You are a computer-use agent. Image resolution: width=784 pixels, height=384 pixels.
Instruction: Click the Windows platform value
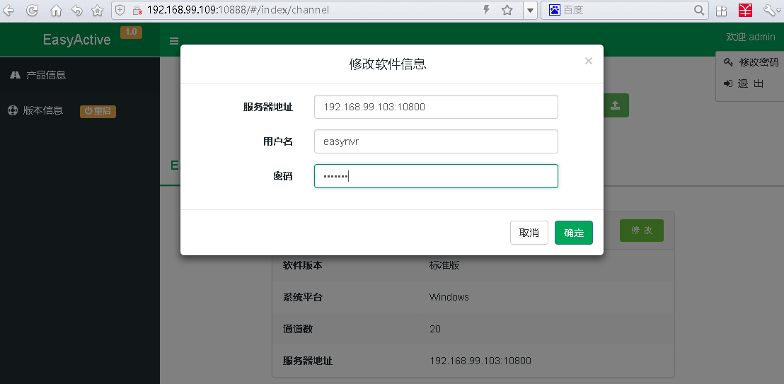449,297
